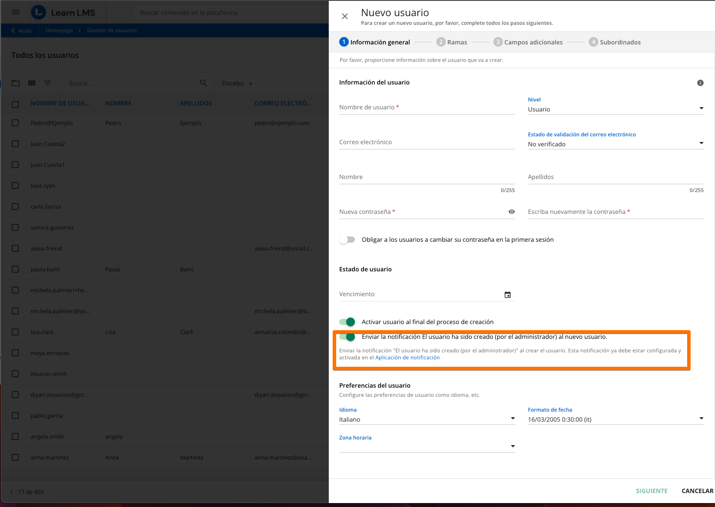Viewport: 715px width, 507px height.
Task: Click the pablo.garcia username
Action: tap(47, 416)
